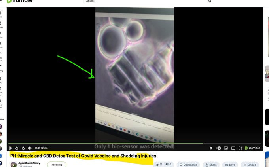Seek using the green video progress bar

(x=134, y=143)
